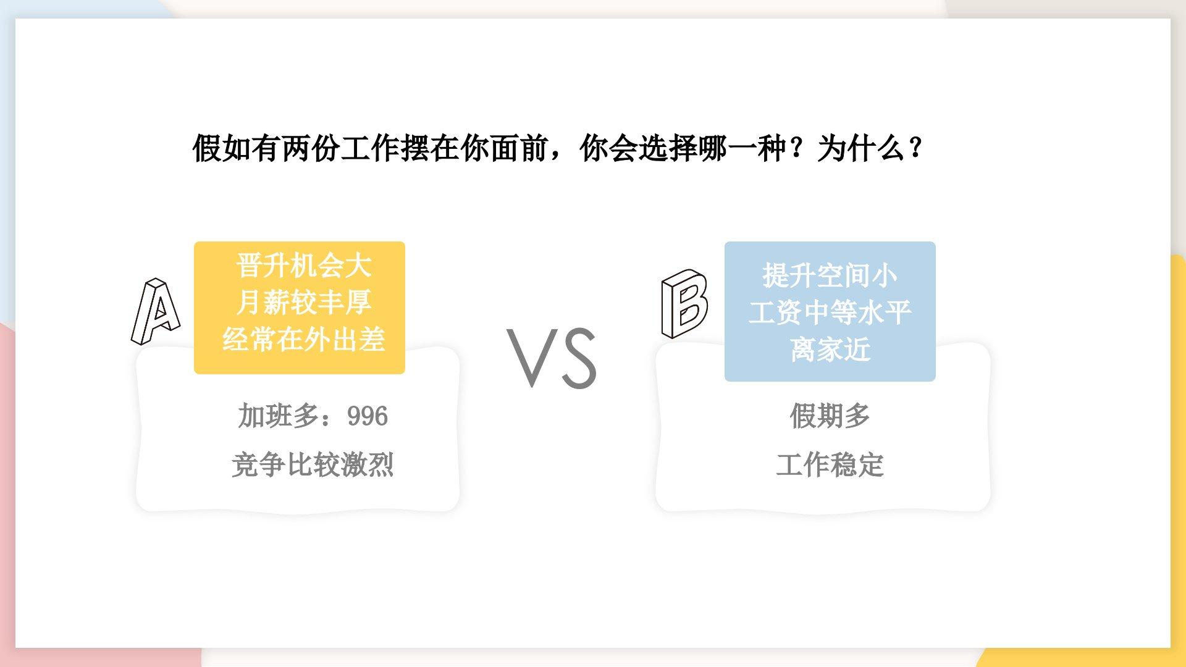Select the pink decorative shape at left edge

click(7, 494)
